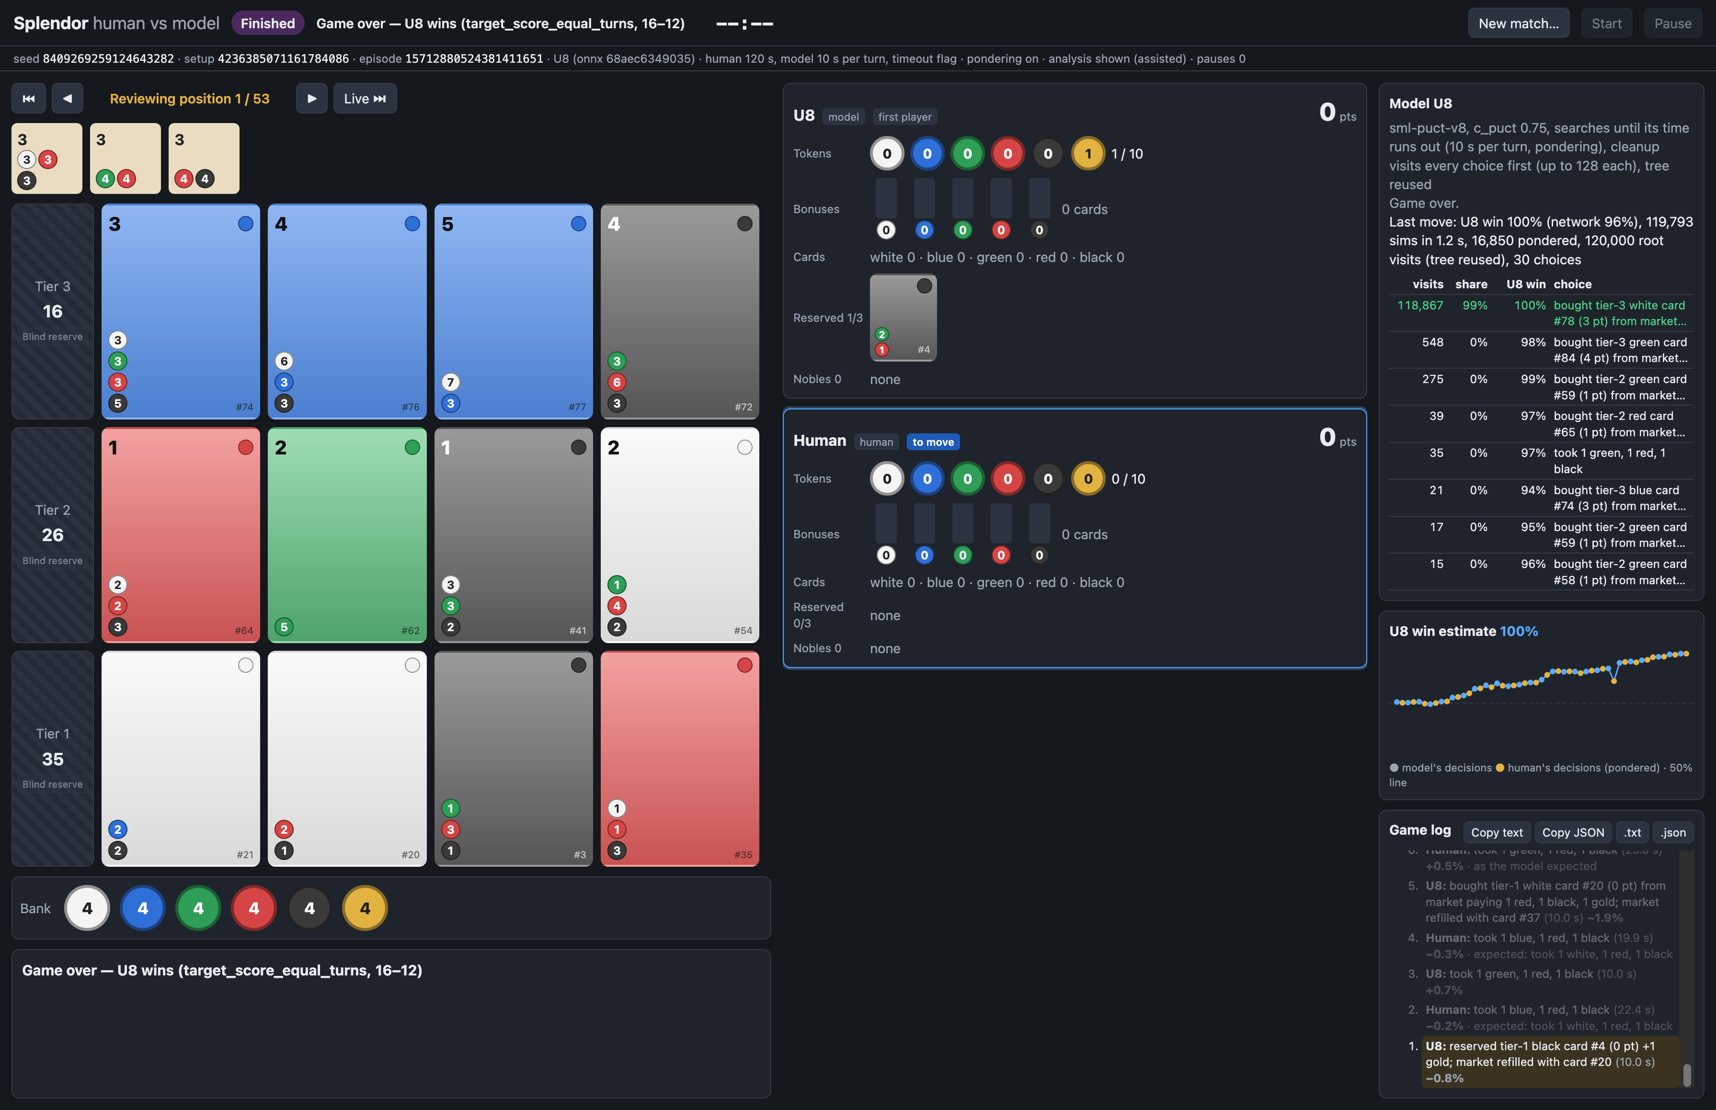
Task: Blind reserve from Tier 2 deck
Action: [x=53, y=535]
